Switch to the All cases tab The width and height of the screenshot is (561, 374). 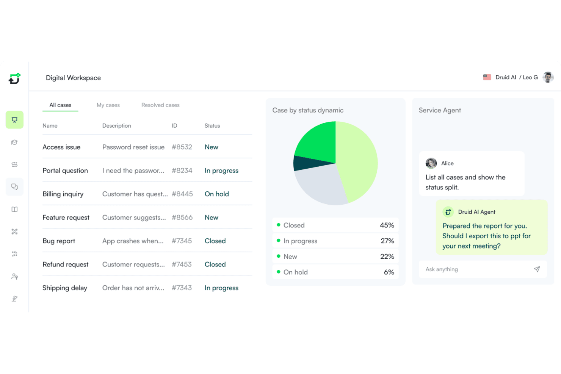coord(60,105)
